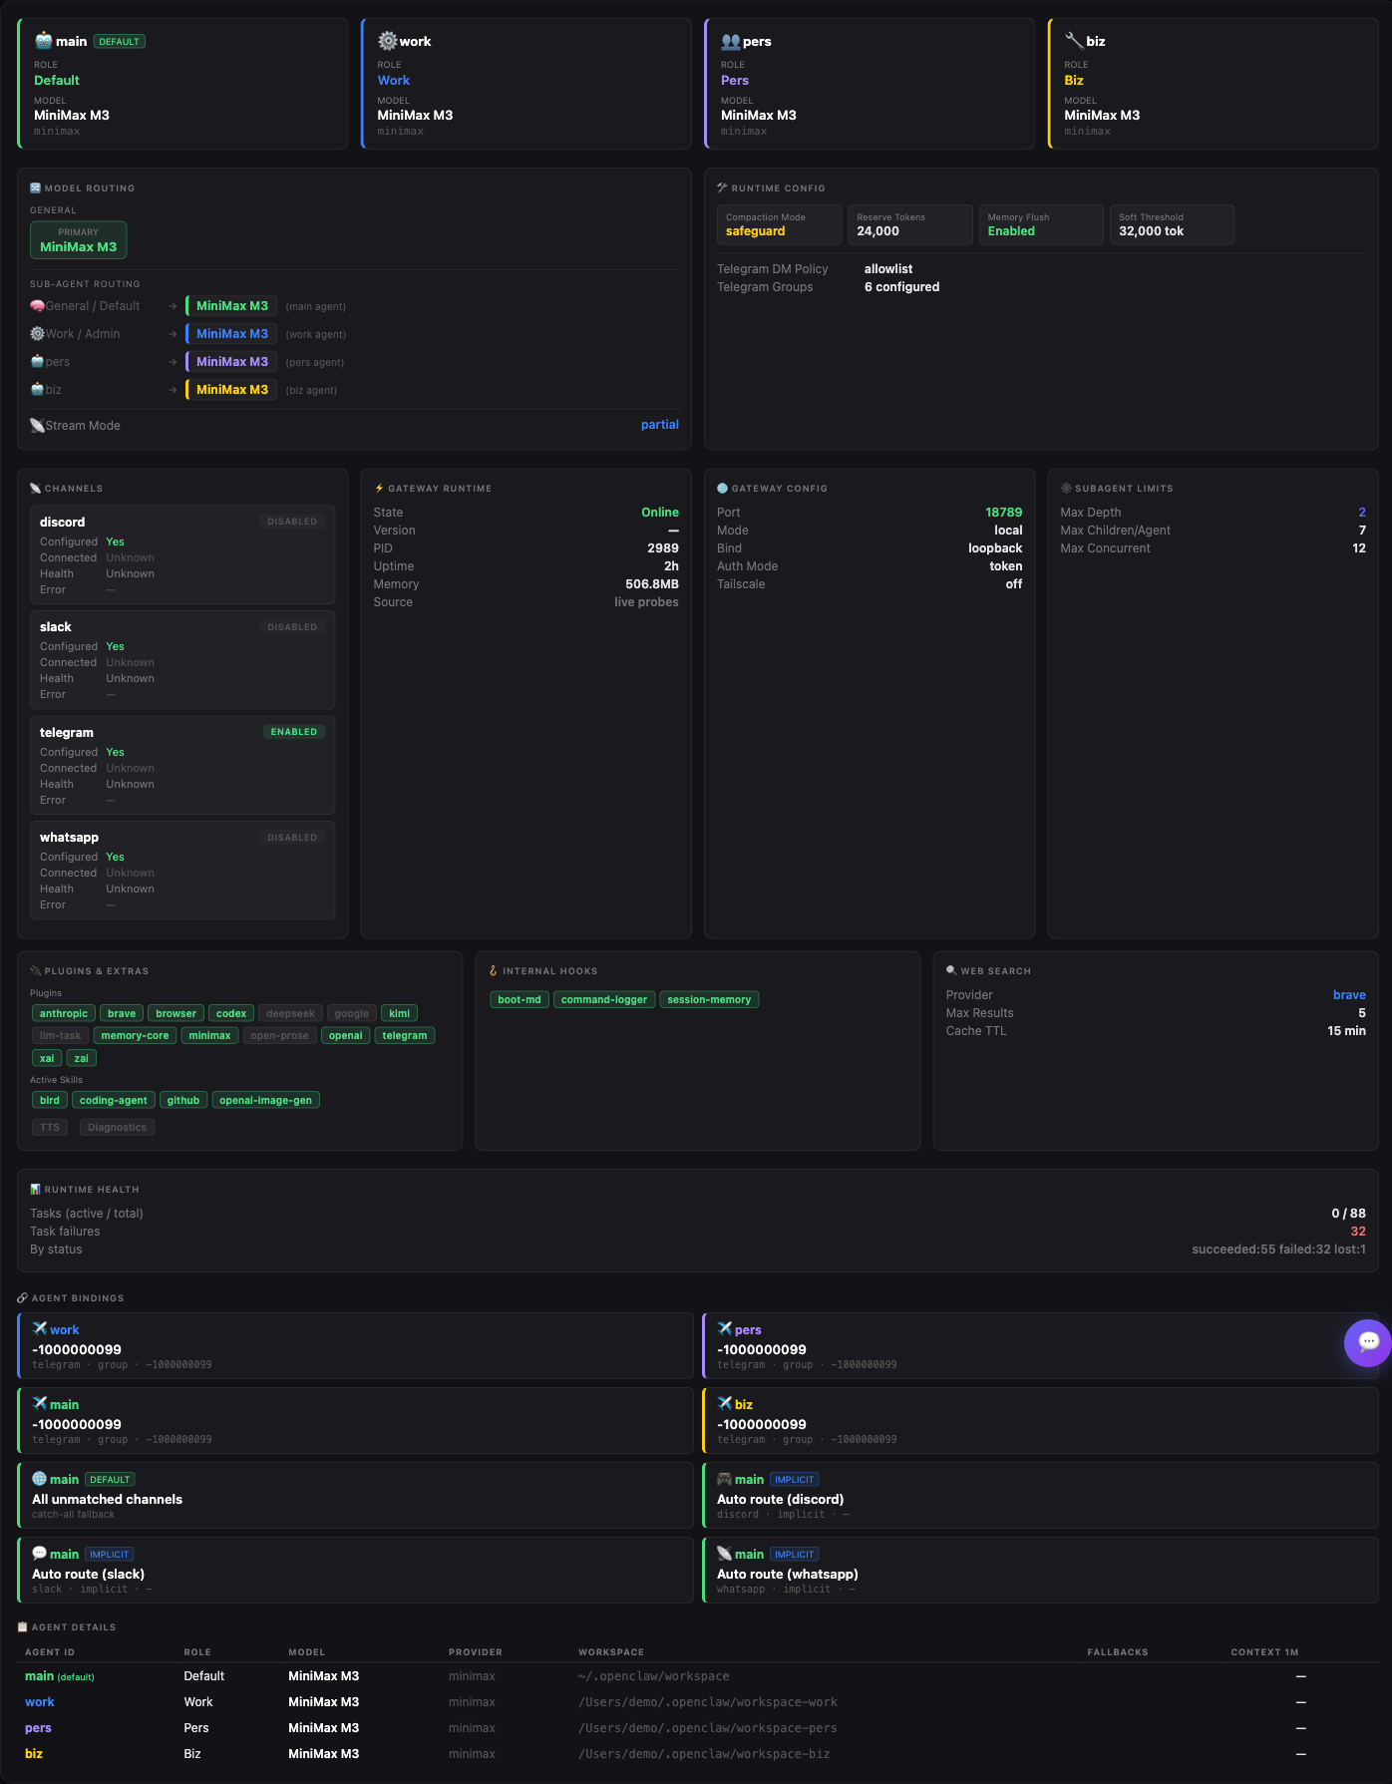Image resolution: width=1392 pixels, height=1784 pixels.
Task: Click the IMPLICIT badge on whatsapp auto route
Action: (794, 1554)
